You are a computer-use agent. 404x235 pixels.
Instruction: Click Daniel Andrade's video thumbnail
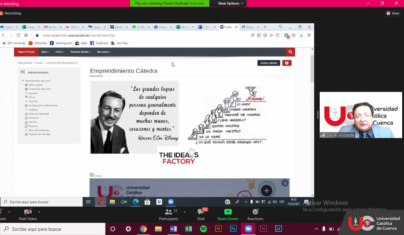click(361, 115)
